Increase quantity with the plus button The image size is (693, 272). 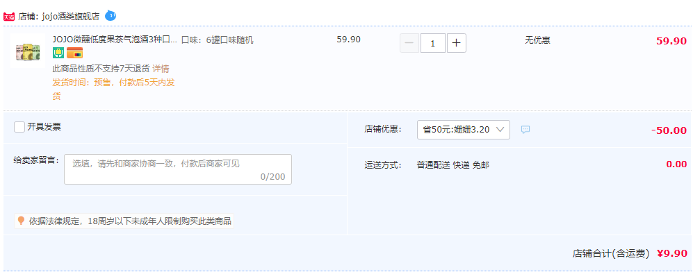click(457, 43)
